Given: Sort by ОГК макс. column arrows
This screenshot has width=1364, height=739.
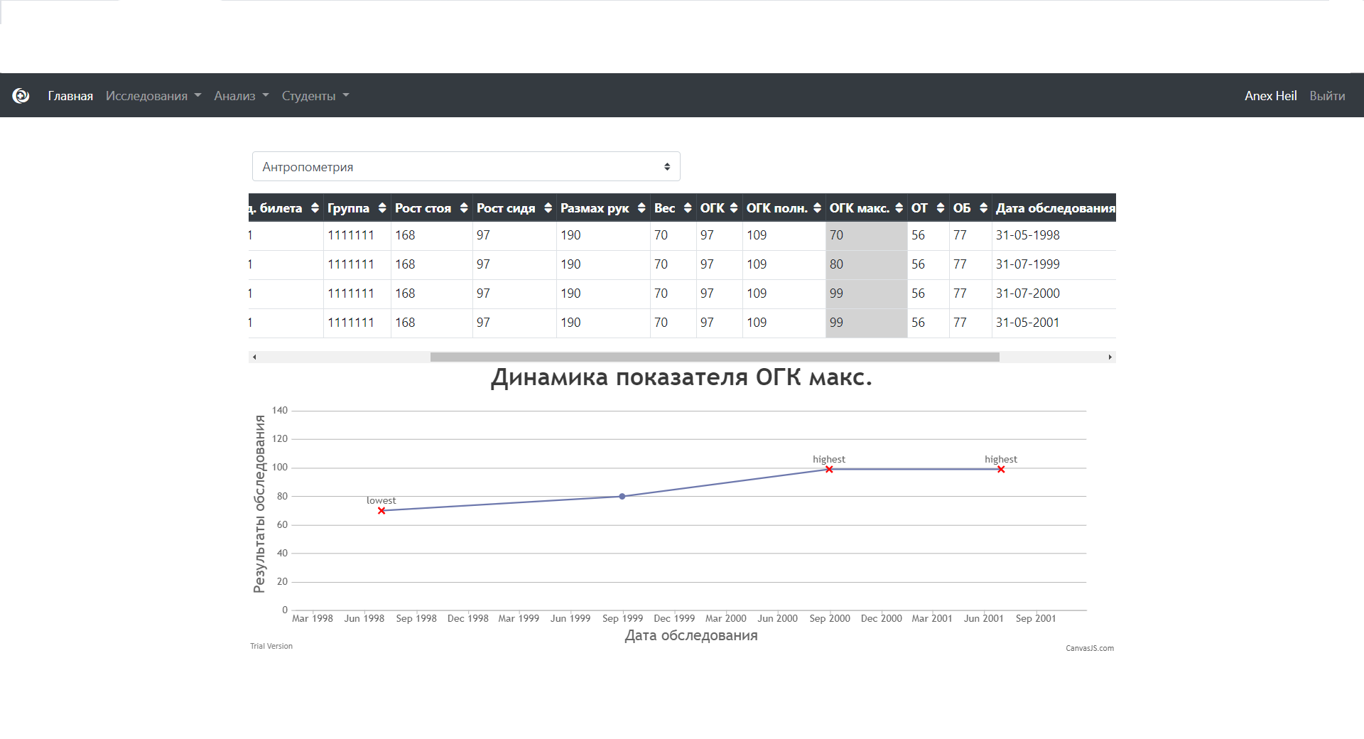Looking at the screenshot, I should [x=899, y=207].
